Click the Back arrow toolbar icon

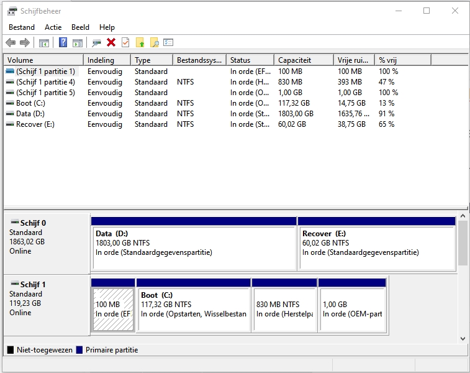tap(11, 42)
